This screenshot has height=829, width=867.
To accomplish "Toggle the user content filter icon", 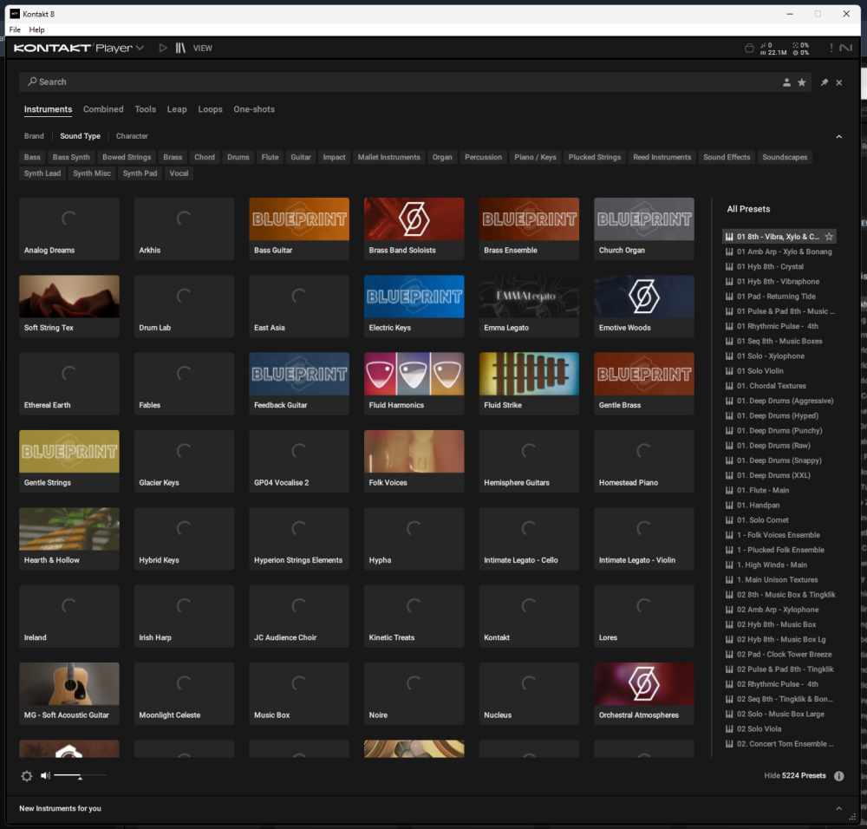I will [786, 82].
